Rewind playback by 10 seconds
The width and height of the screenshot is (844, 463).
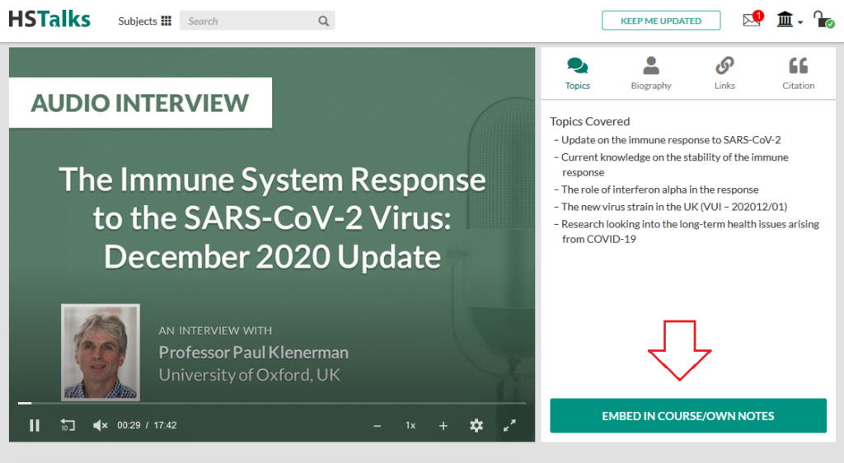click(68, 425)
